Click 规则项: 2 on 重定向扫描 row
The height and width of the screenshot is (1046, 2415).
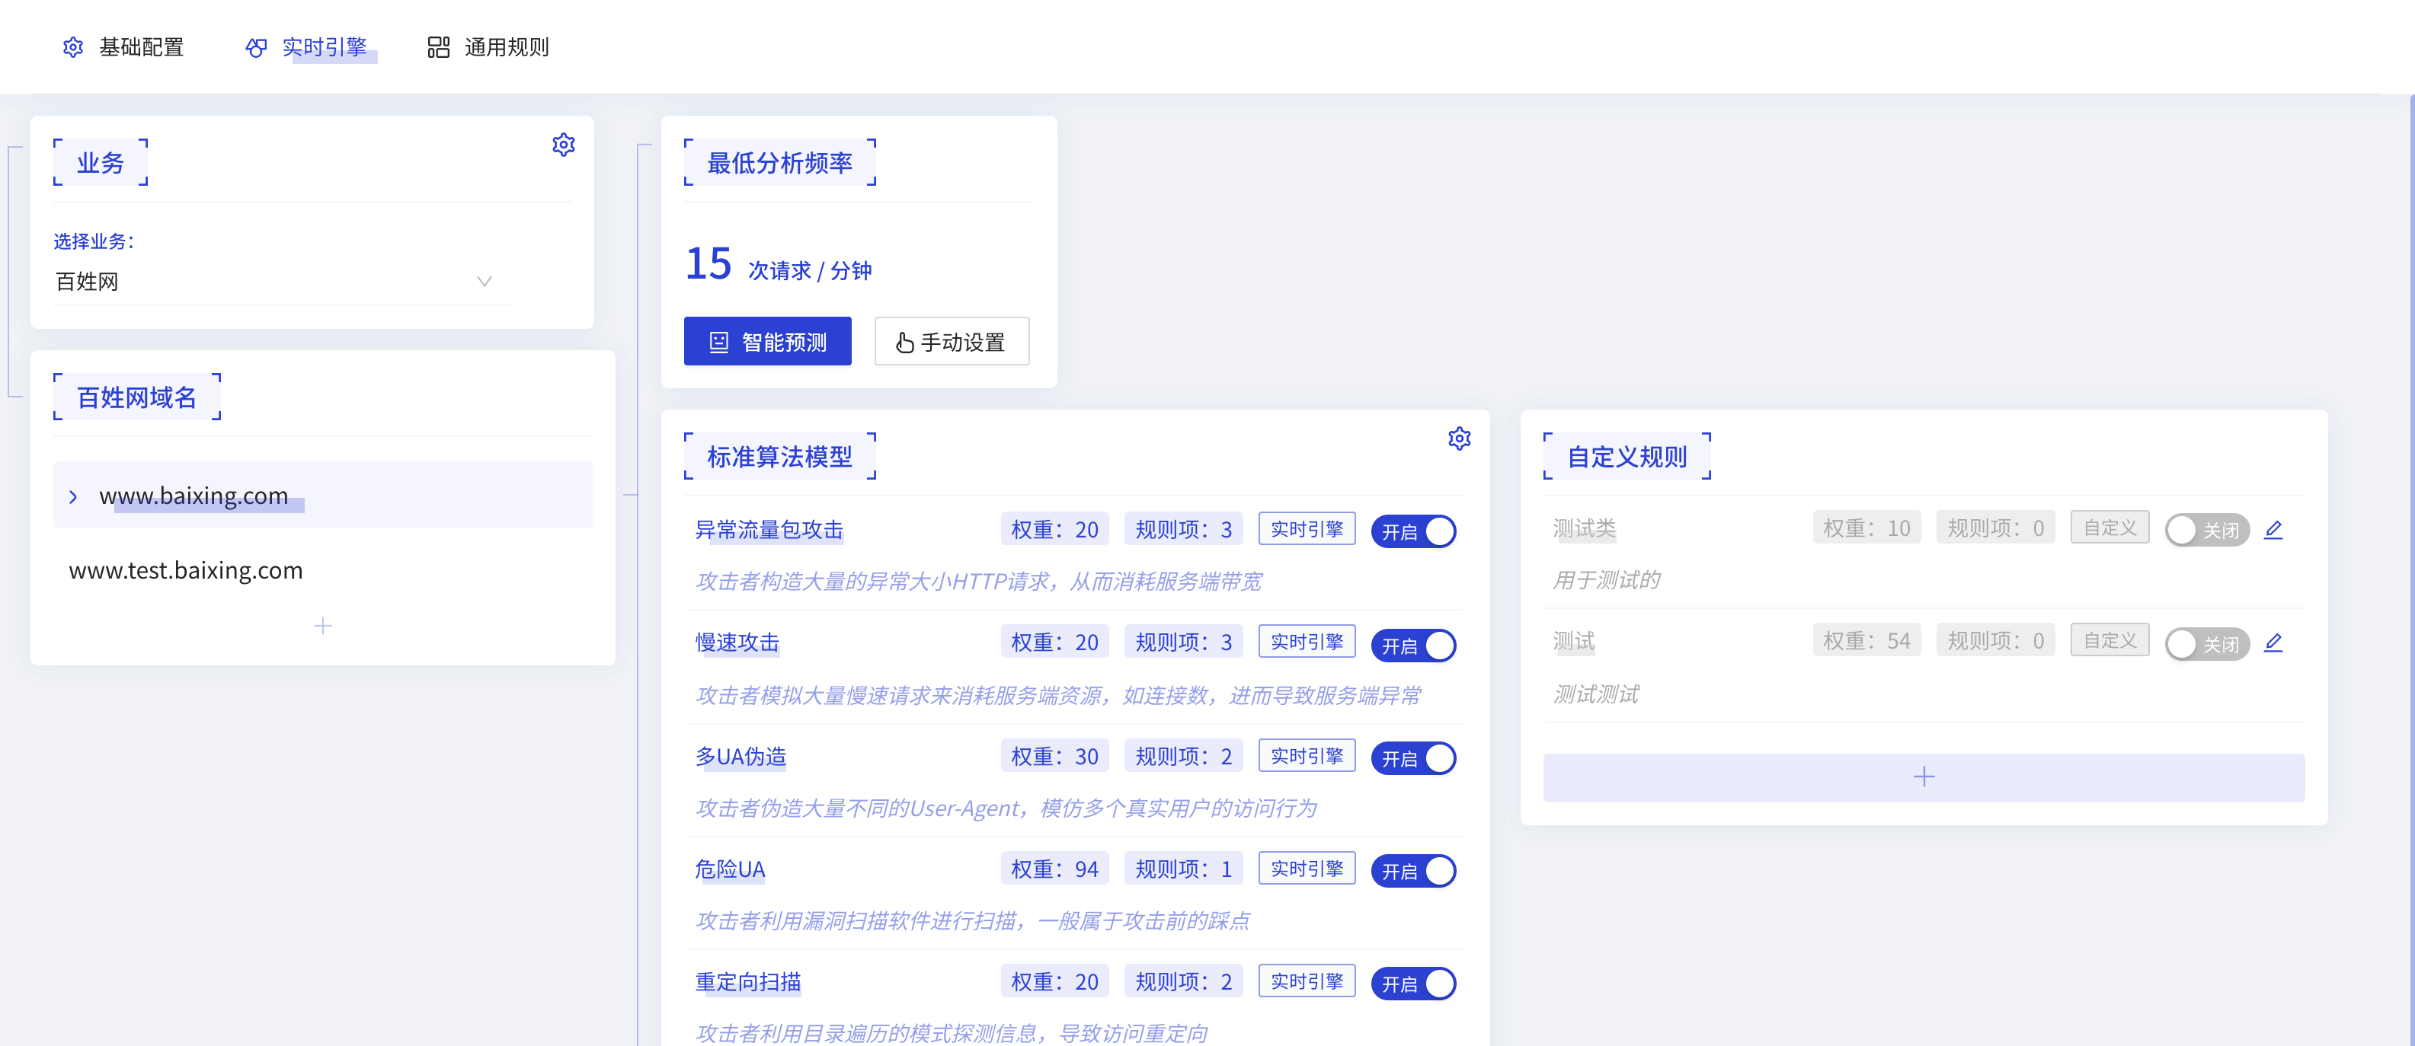(x=1183, y=981)
